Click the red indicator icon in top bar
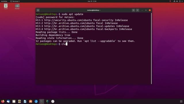184x104 pixels. point(170,1)
